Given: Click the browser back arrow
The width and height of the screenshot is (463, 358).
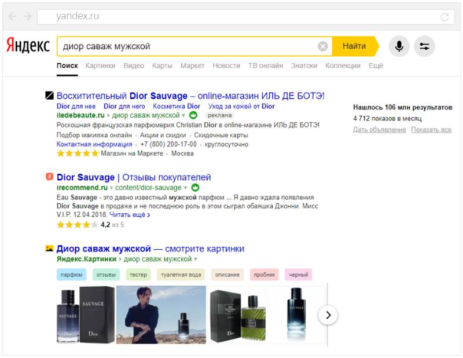Looking at the screenshot, I should pyautogui.click(x=12, y=16).
